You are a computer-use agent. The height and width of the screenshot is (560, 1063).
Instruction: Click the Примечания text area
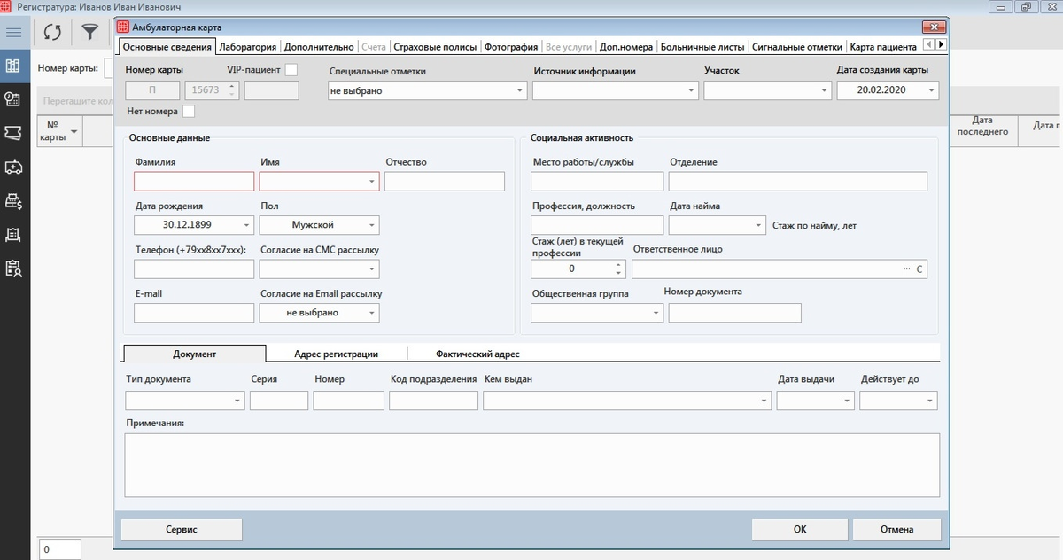coord(531,465)
